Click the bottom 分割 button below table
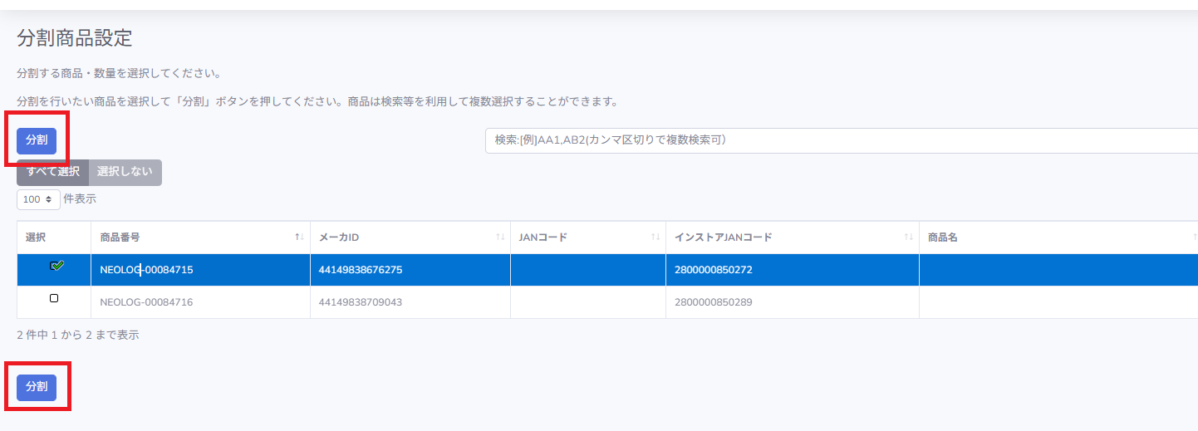This screenshot has height=431, width=1198. point(37,387)
